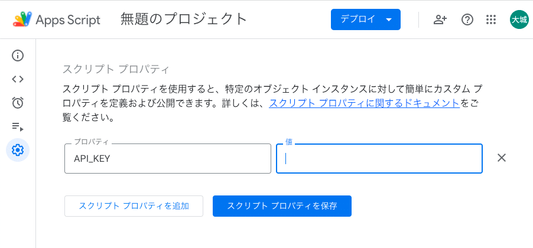This screenshot has height=248, width=533.
Task: Click the 無題のプロジェクト project title
Action: tap(184, 19)
